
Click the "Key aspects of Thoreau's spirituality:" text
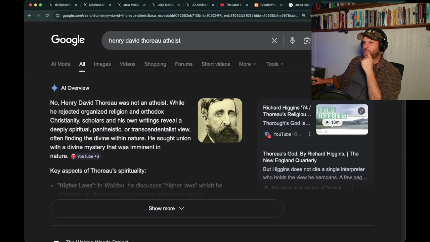pyautogui.click(x=98, y=171)
